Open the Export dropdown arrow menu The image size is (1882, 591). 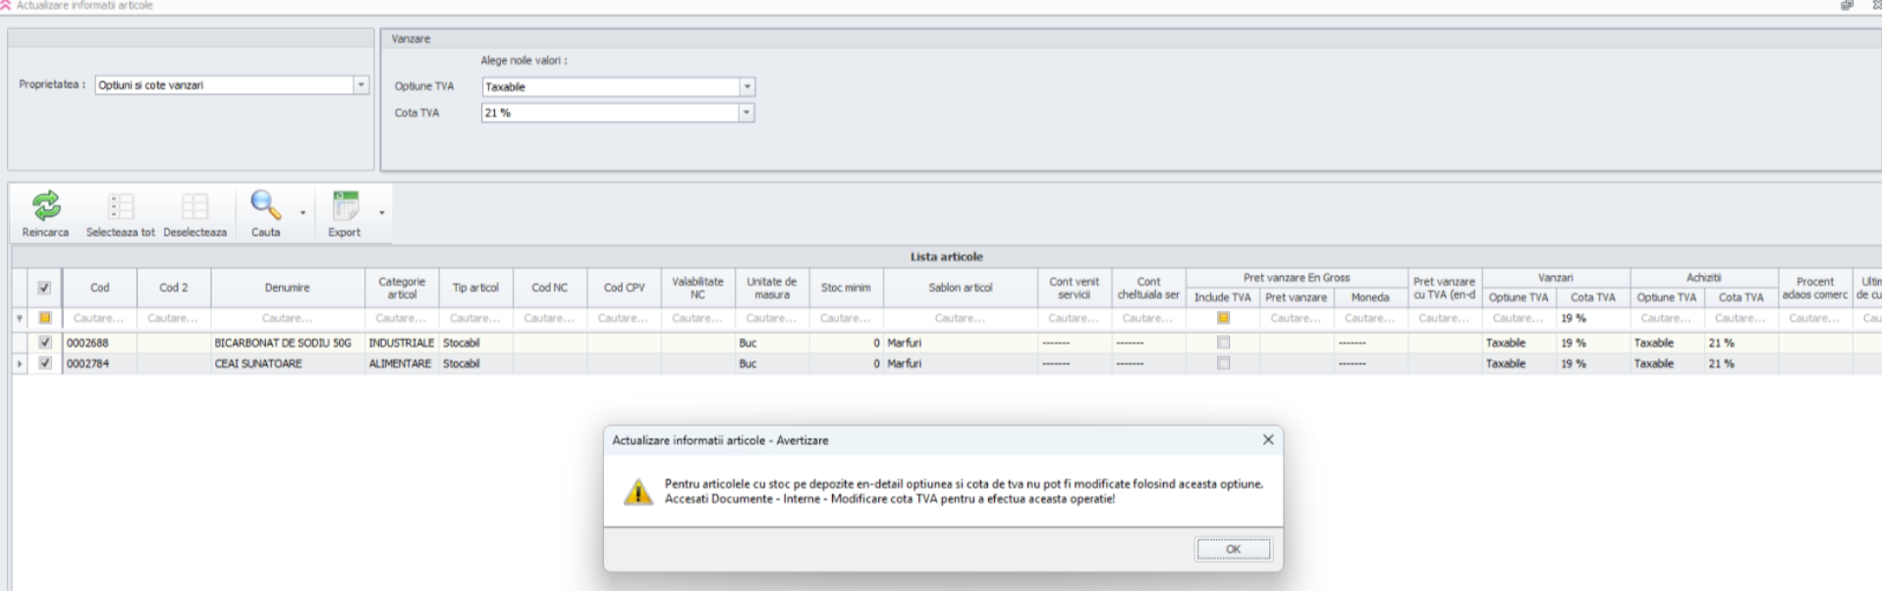(381, 213)
